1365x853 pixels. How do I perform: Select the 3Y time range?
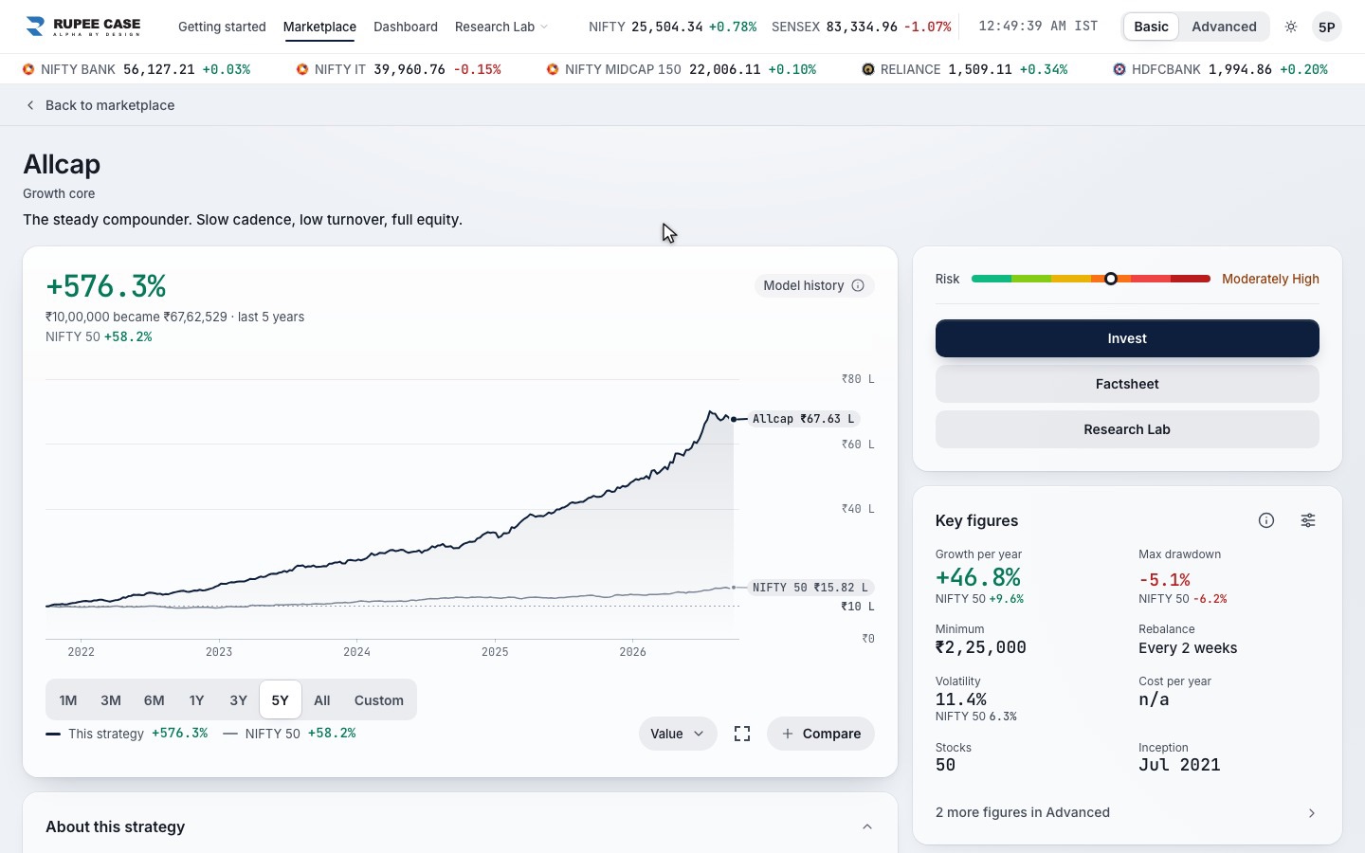238,700
